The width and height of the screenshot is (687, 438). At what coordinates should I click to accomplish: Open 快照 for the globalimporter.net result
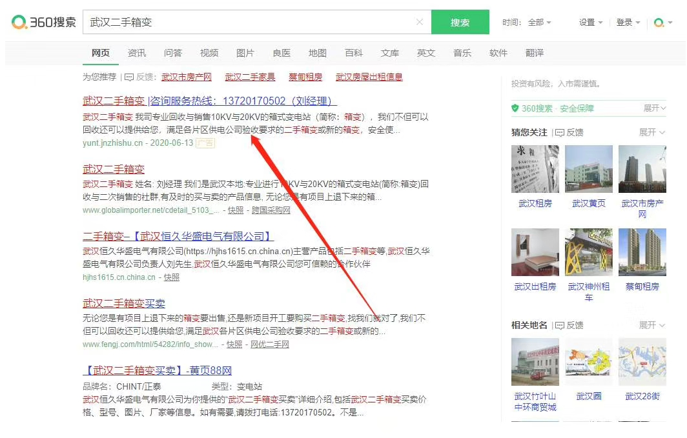(235, 210)
